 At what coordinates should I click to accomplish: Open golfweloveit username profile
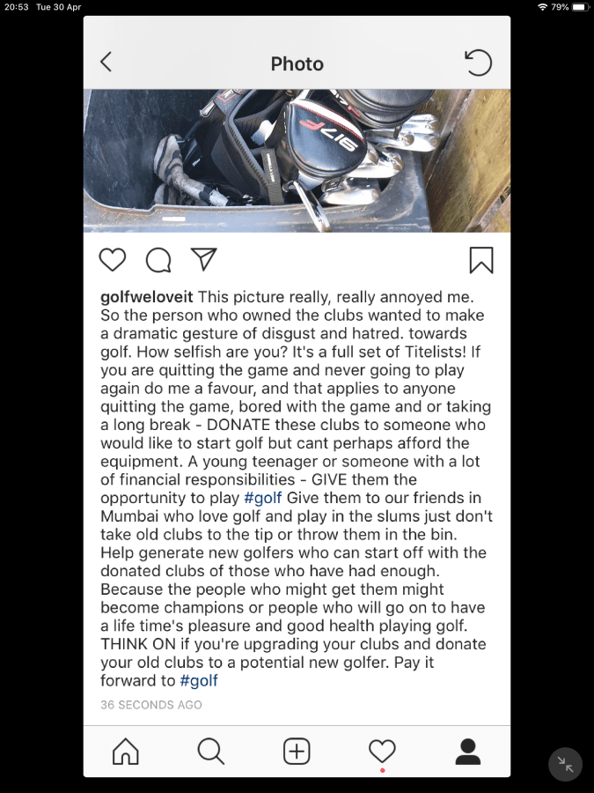tap(146, 297)
